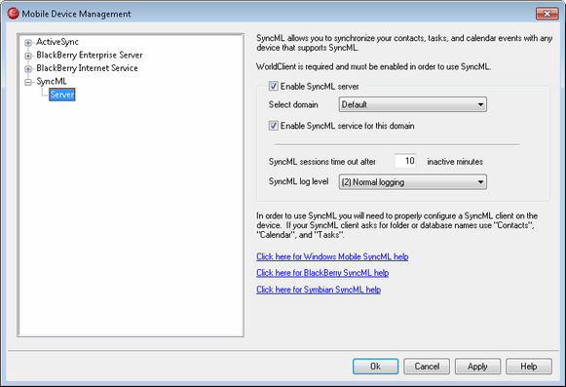Open the SyncML log level dropdown
The image size is (566, 387).
pyautogui.click(x=413, y=181)
